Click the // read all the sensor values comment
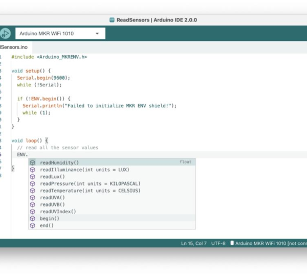307x276 pixels. point(57,148)
